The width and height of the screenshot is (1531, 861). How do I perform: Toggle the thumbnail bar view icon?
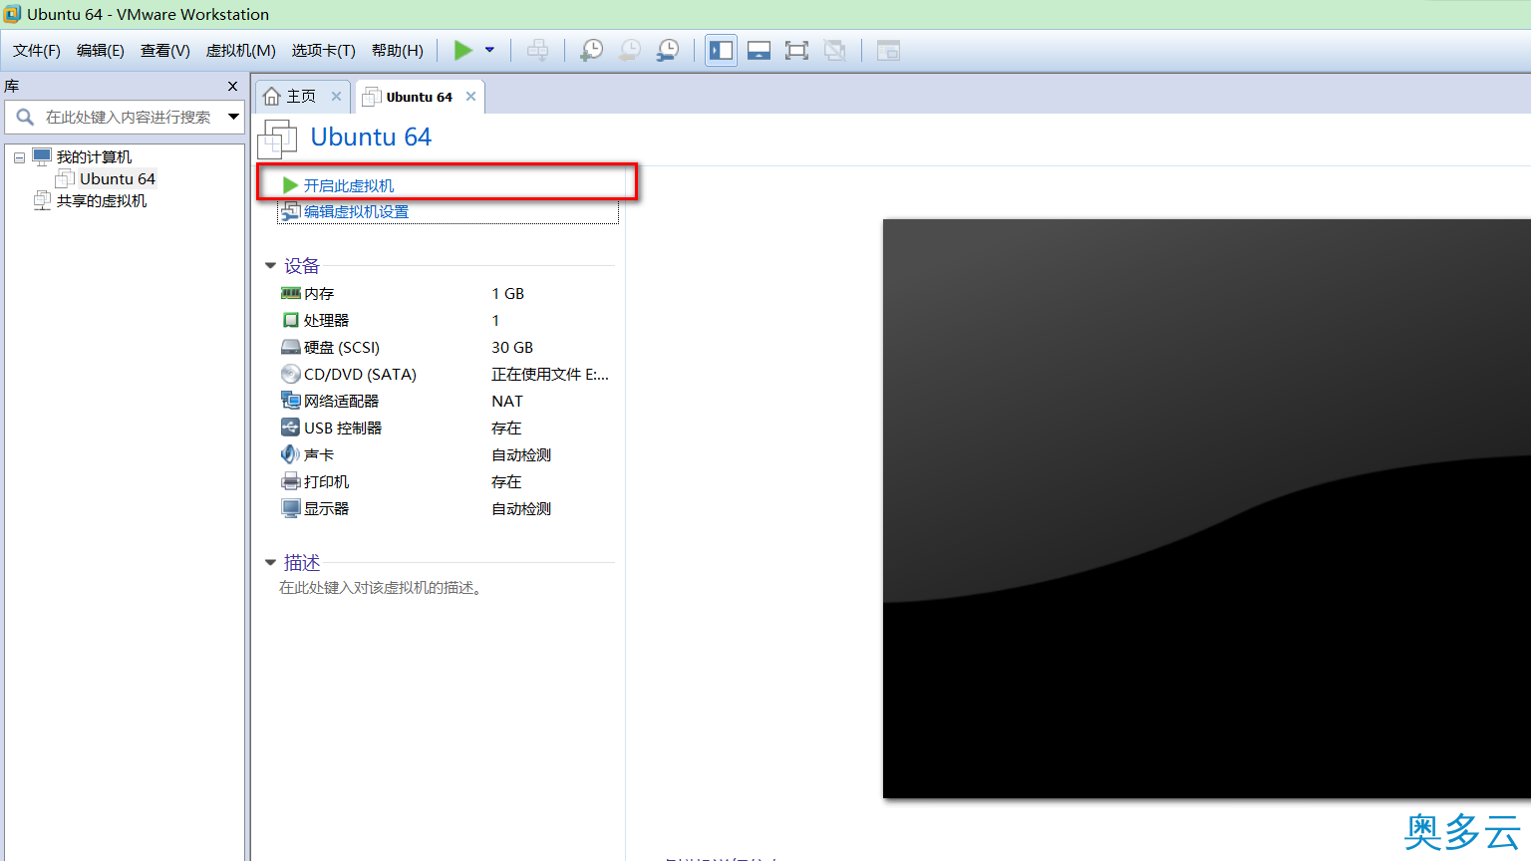[759, 50]
